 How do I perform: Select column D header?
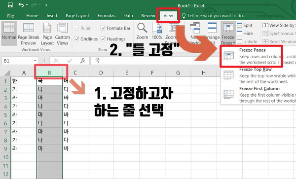(101, 72)
